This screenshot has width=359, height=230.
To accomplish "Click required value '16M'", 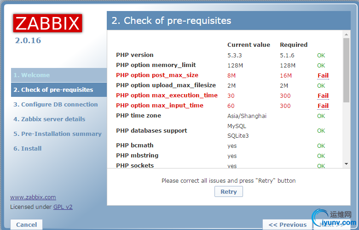I will 286,76.
